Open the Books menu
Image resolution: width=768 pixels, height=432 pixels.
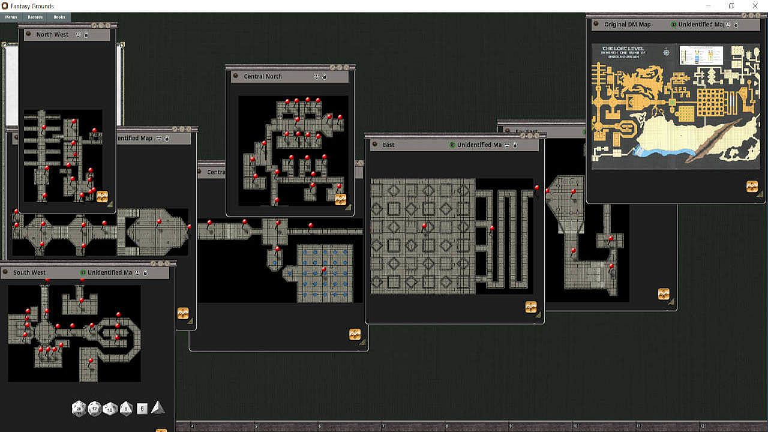[59, 17]
